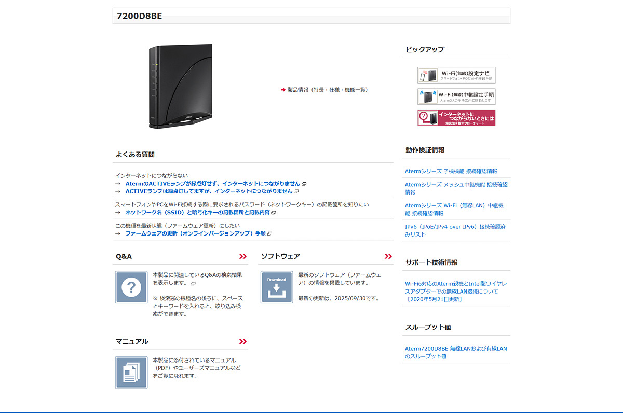Click the red arrows beside マニュアル heading
Image resolution: width=623 pixels, height=415 pixels.
click(243, 341)
